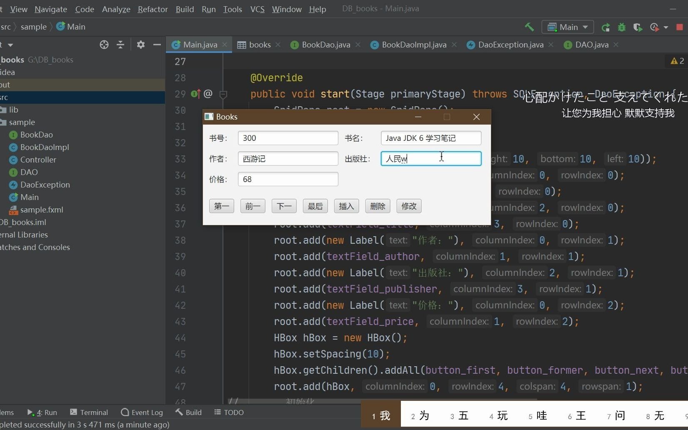Screen dimensions: 688x430
Task: Close the DAO.java tab
Action: (616, 45)
